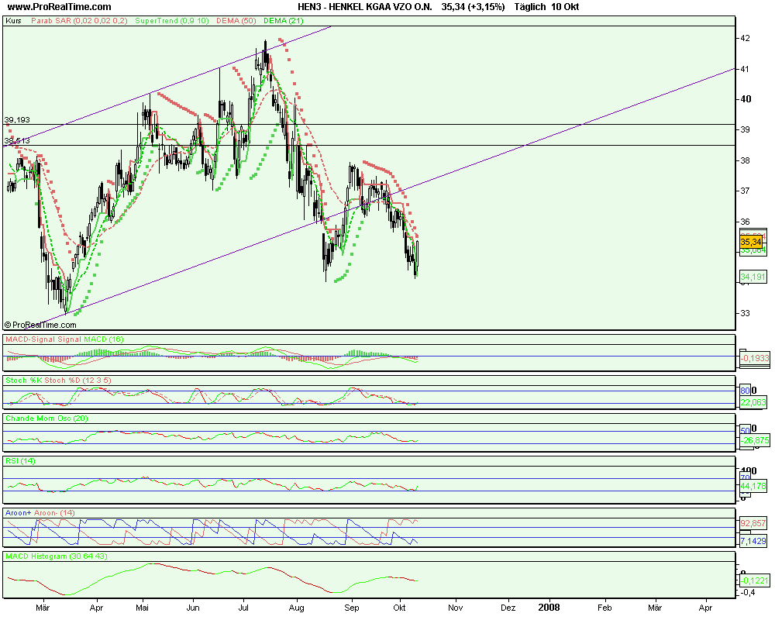The height and width of the screenshot is (620, 775).
Task: Select the Parab SAR (0,02 0,02 0,2) label
Action: coord(79,21)
